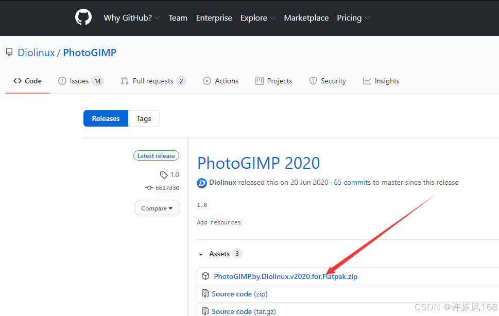This screenshot has width=499, height=316.
Task: Download PhotoGIMP.by.Diolinux.v2020.for.Flatpak.zip
Action: [x=285, y=276]
